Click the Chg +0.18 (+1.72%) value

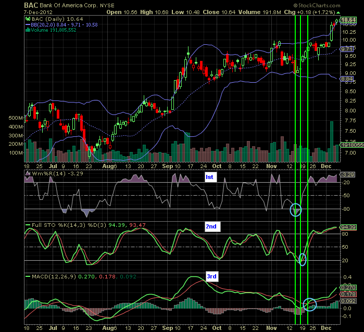pos(309,12)
